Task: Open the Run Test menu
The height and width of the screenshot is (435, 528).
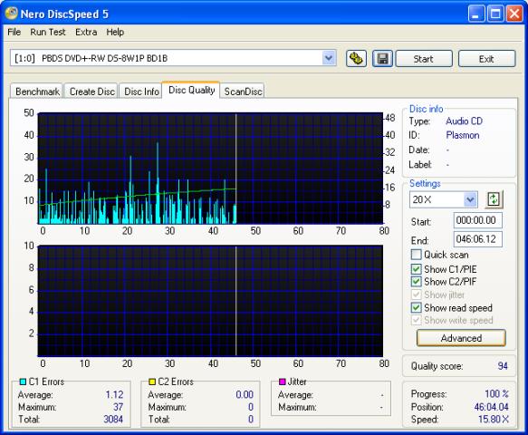Action: tap(48, 32)
